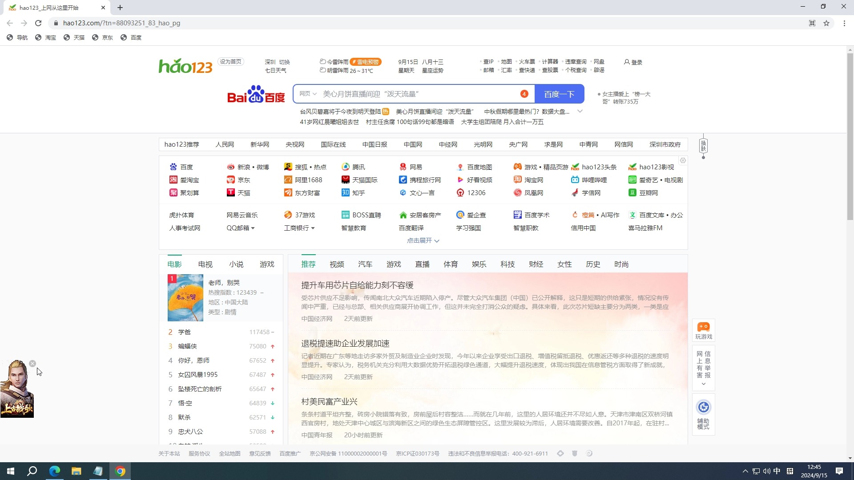Reload the page with refresh icon
Screen dimensions: 854x480
[x=38, y=23]
